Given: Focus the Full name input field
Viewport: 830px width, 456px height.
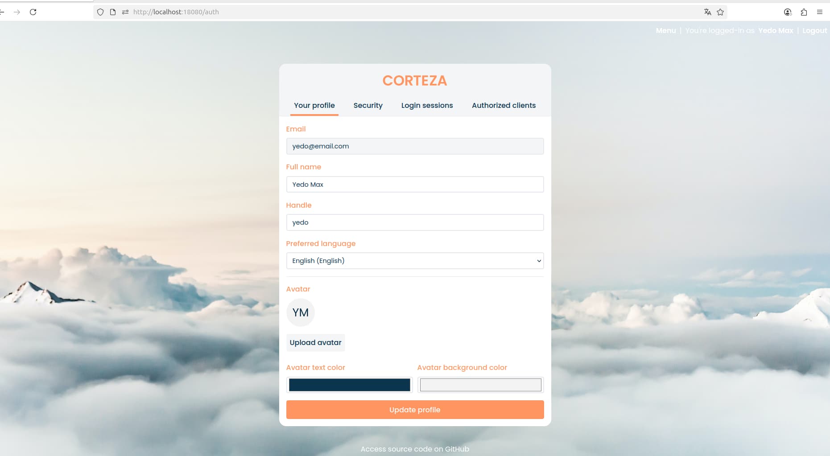Looking at the screenshot, I should point(415,185).
